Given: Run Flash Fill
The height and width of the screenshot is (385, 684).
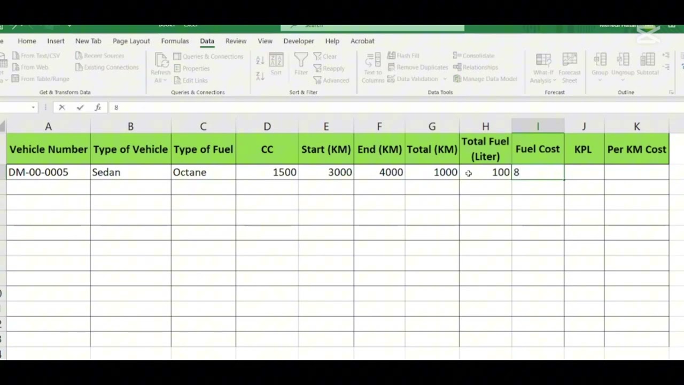Looking at the screenshot, I should [x=403, y=56].
